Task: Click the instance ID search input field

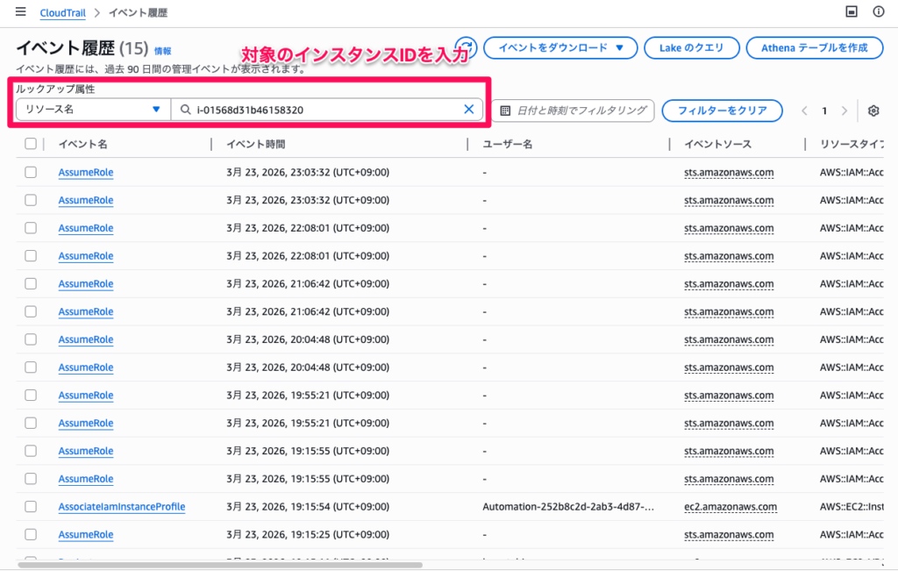Action: (x=324, y=110)
